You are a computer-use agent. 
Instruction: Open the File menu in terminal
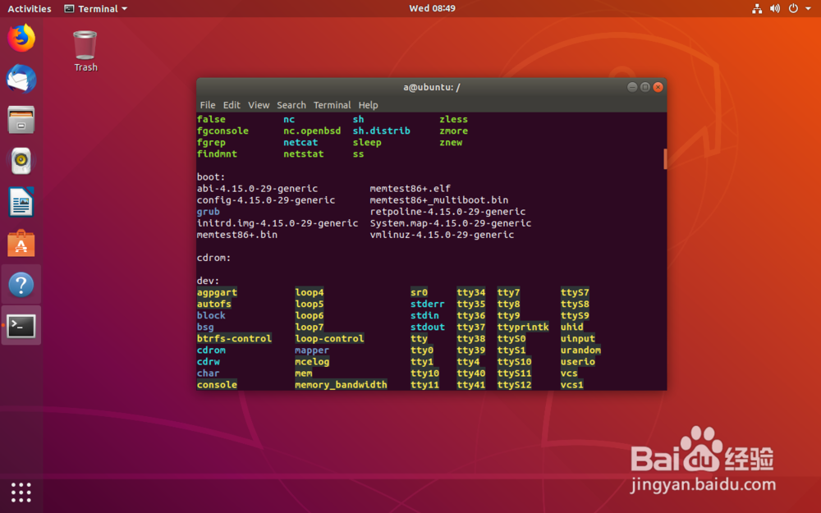[x=208, y=105]
